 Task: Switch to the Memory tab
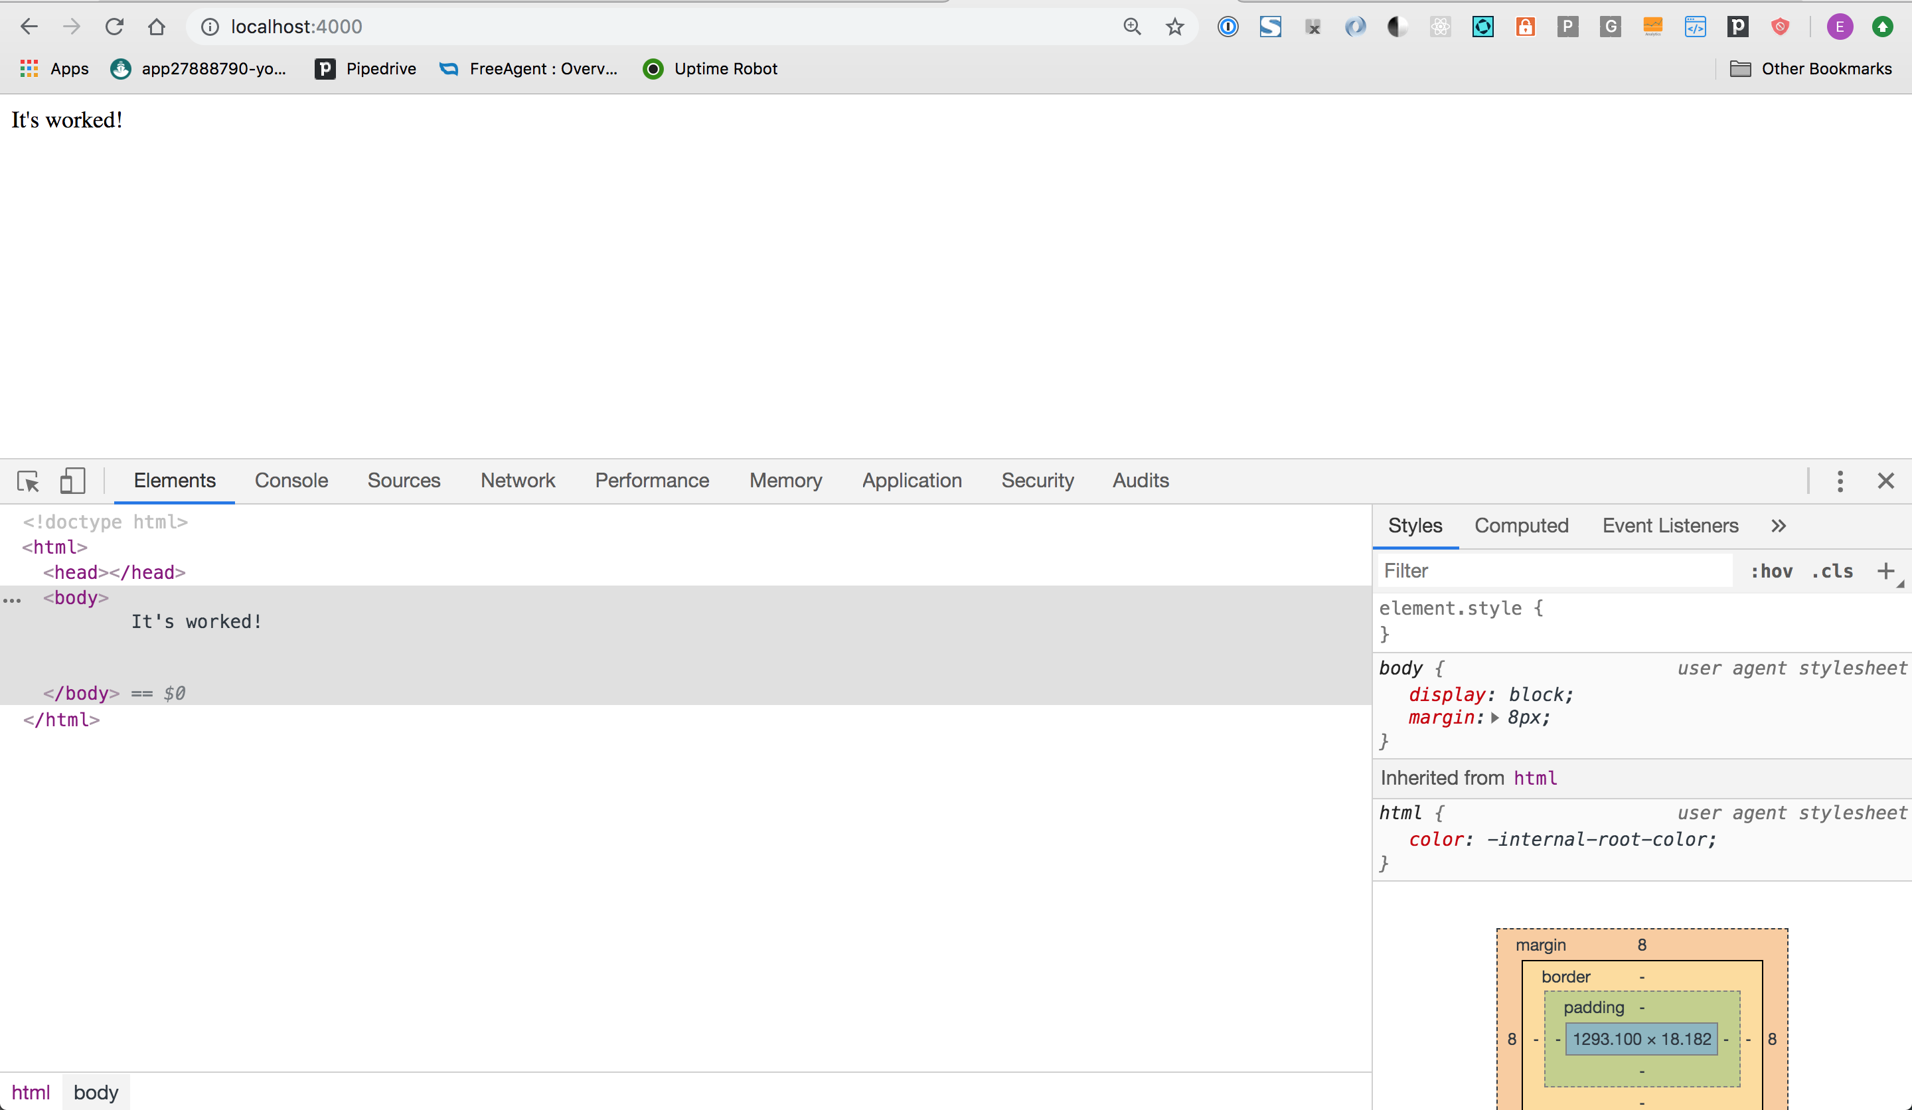785,480
